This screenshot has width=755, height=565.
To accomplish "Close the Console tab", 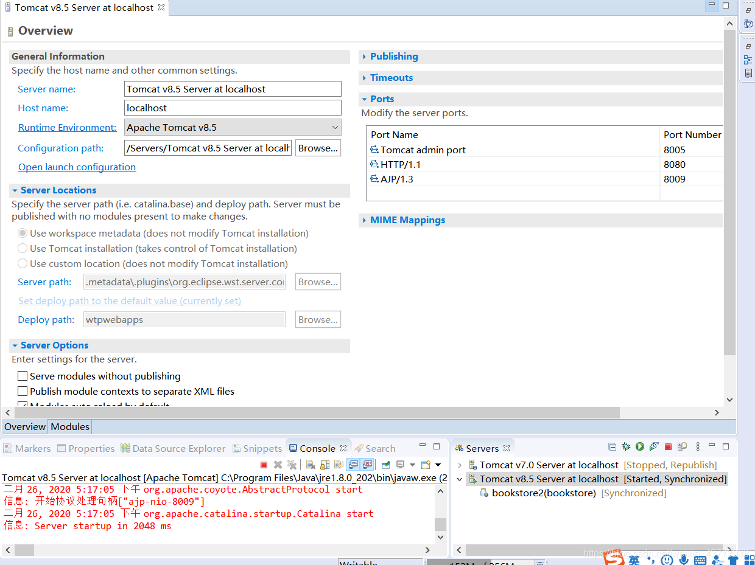I will [343, 448].
